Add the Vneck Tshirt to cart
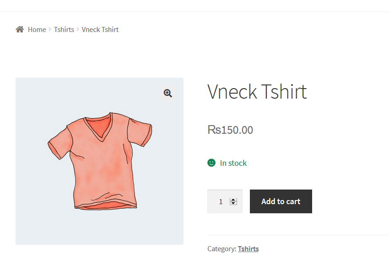This screenshot has height=269, width=389. (281, 201)
